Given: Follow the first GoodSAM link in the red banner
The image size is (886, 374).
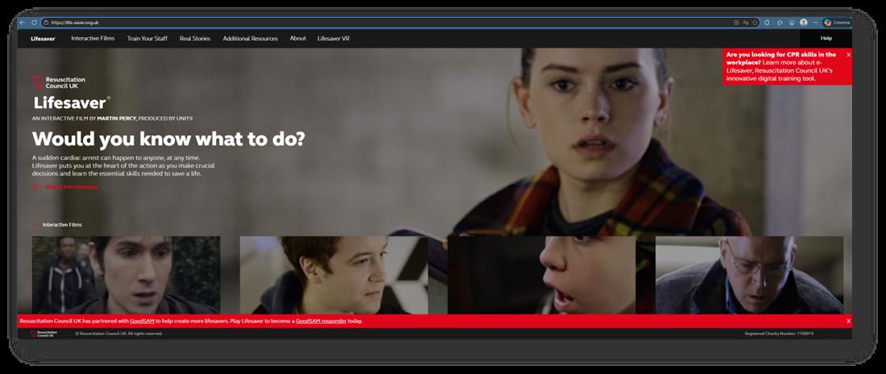Looking at the screenshot, I should pyautogui.click(x=142, y=321).
